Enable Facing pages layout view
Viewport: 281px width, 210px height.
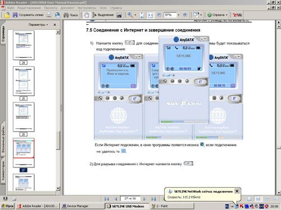[x=276, y=199]
